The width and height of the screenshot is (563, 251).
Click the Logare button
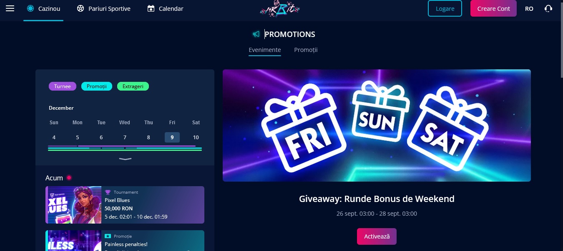445,8
